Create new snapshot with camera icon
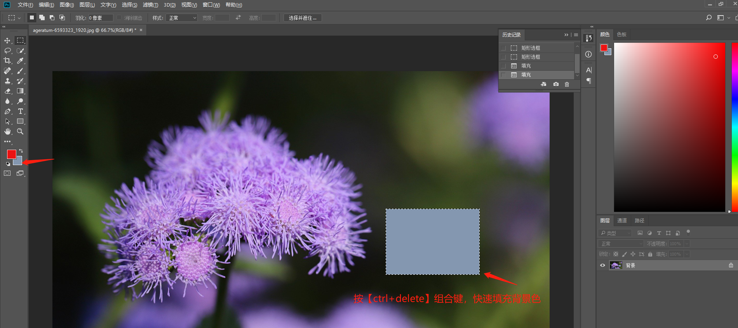738x328 pixels. (556, 84)
